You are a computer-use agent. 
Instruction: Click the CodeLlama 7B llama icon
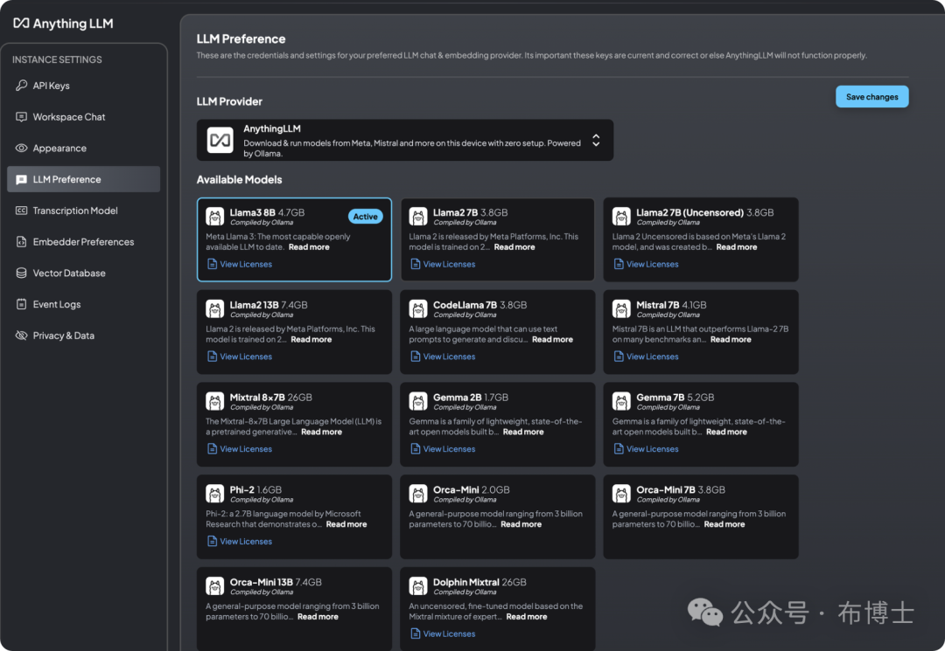[x=417, y=309]
